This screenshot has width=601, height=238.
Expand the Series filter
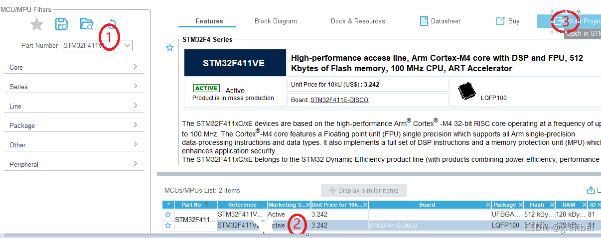(74, 87)
